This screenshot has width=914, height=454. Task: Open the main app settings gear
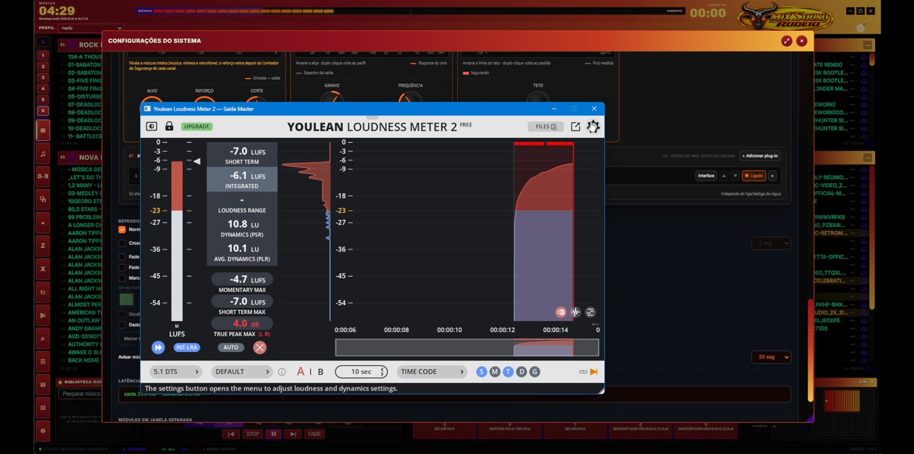pyautogui.click(x=861, y=28)
